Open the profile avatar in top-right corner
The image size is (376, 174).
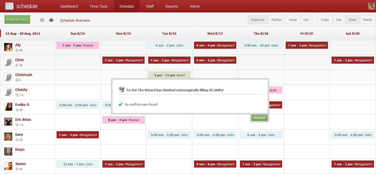[371, 6]
